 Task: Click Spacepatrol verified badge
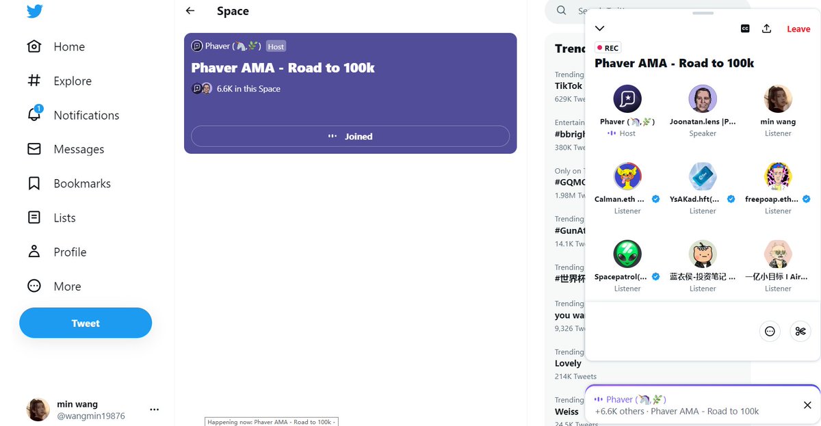(x=655, y=276)
